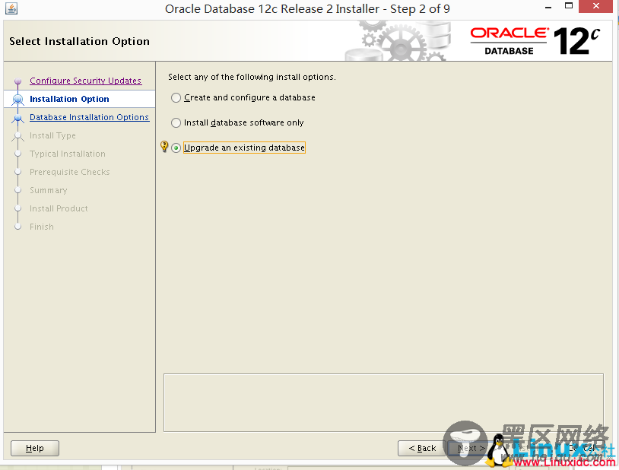Image resolution: width=619 pixels, height=470 pixels.
Task: Click the Help button
Action: point(35,448)
